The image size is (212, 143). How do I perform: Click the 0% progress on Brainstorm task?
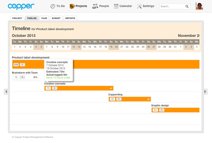tap(36, 77)
